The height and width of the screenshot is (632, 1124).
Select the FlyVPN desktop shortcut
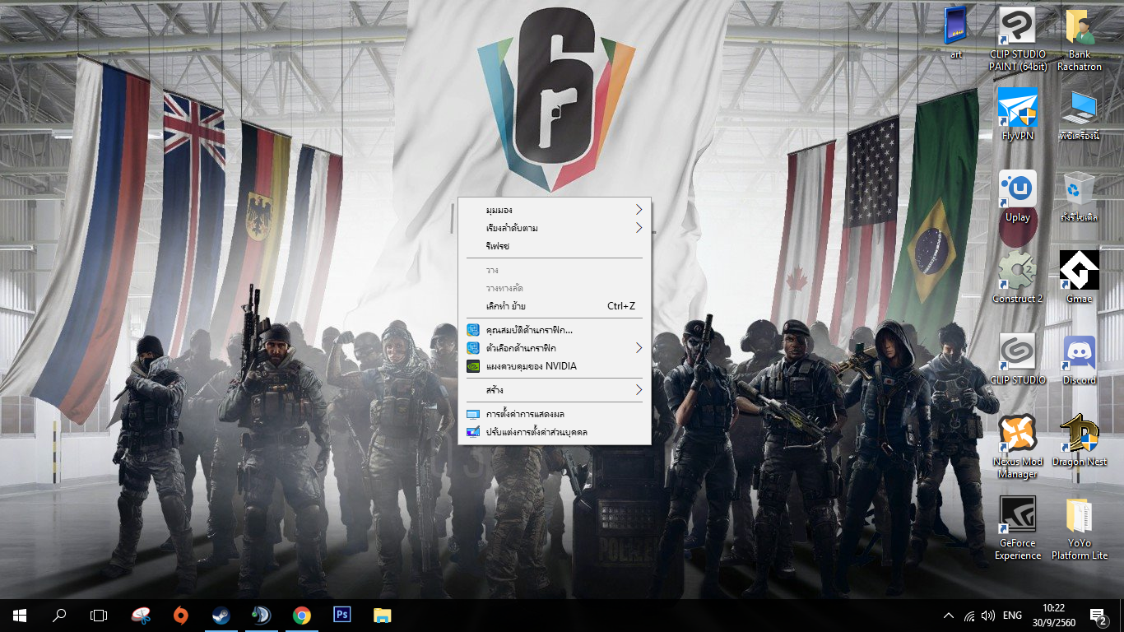1018,114
